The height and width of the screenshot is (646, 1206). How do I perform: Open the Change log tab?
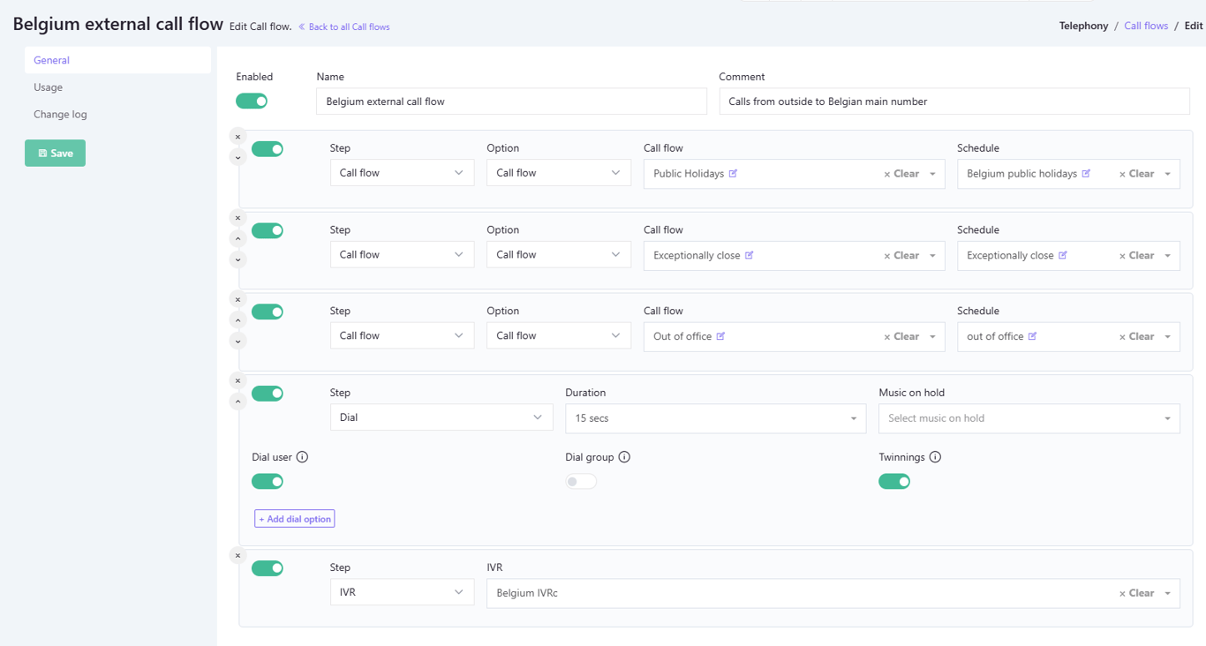tap(60, 115)
